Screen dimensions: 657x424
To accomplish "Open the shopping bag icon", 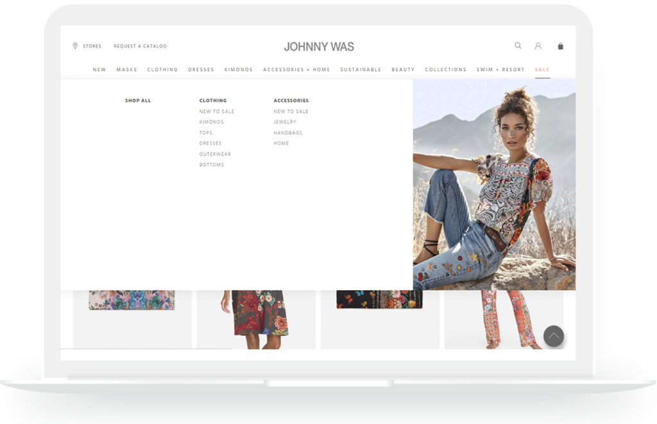I will tap(561, 46).
